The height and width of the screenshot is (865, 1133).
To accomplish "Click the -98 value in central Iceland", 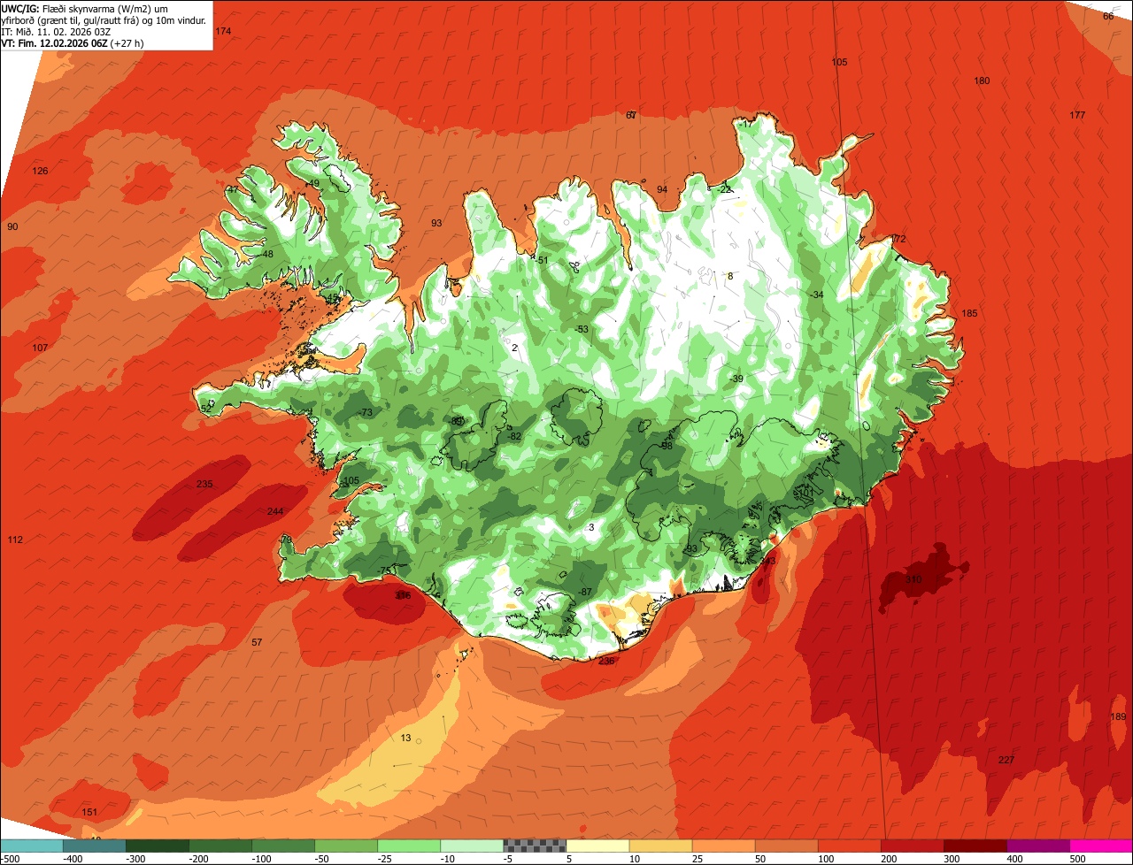I will tap(666, 446).
